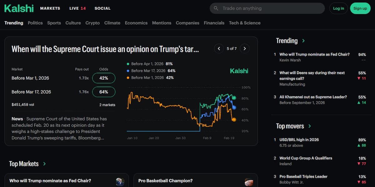Click MARKETS in the top navigation

pyautogui.click(x=50, y=8)
